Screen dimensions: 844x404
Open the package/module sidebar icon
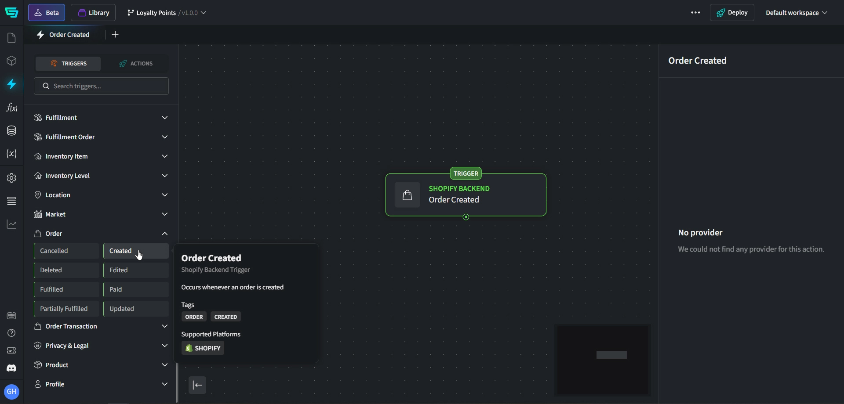click(12, 60)
